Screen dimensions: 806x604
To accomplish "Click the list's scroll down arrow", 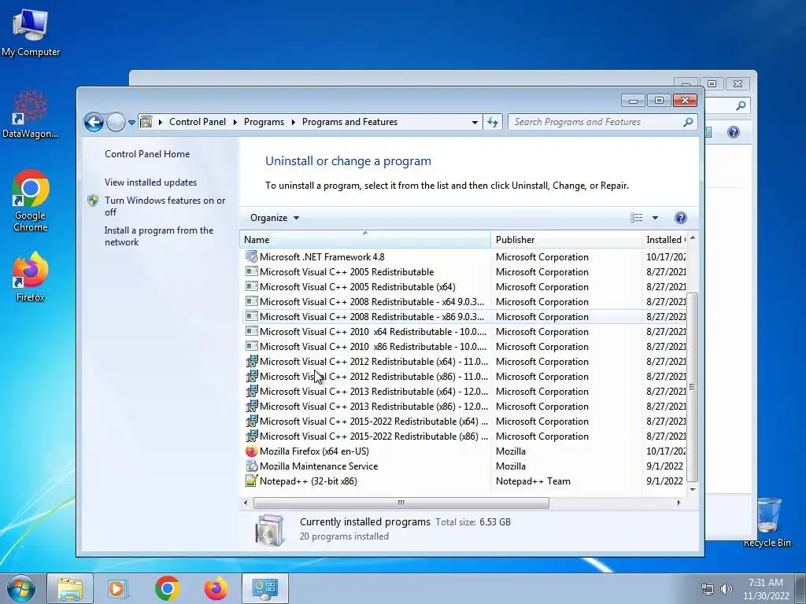I will (x=693, y=489).
